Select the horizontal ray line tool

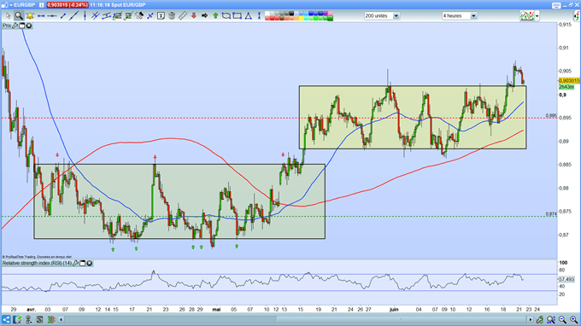tap(52, 16)
